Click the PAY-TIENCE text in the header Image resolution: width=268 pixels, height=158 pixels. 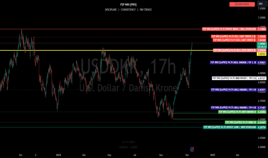pos(146,10)
